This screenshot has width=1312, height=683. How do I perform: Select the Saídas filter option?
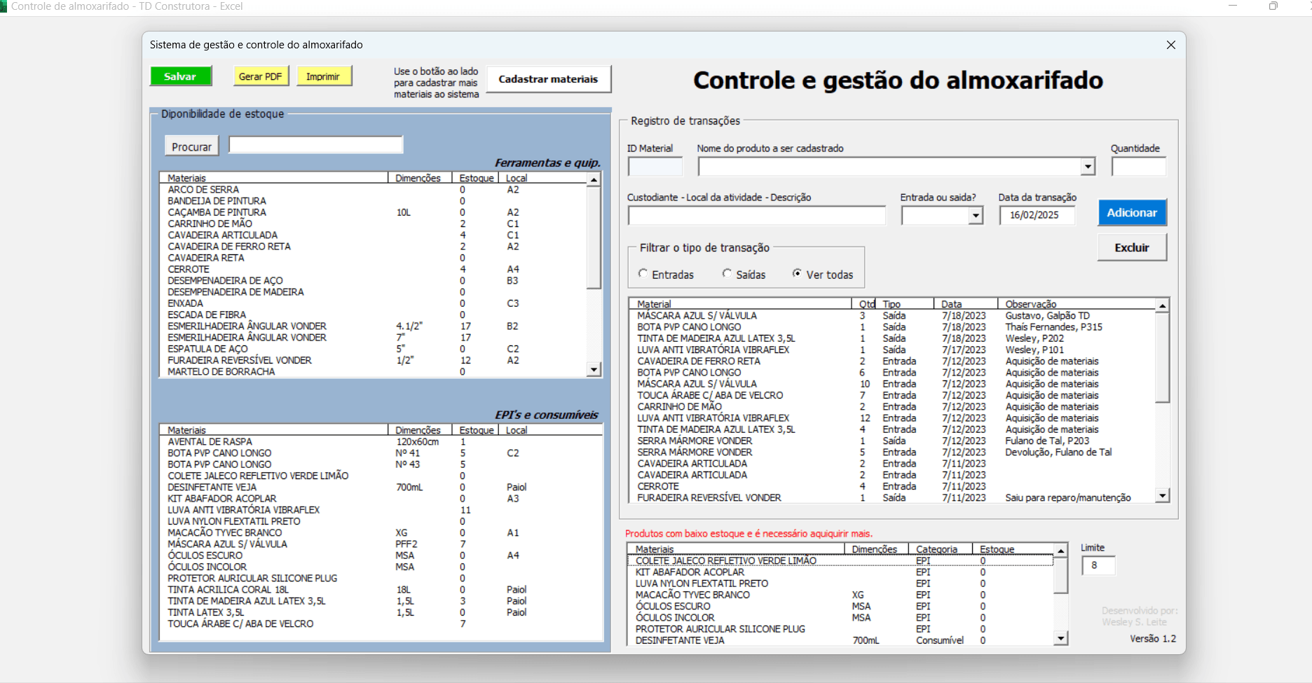(727, 274)
